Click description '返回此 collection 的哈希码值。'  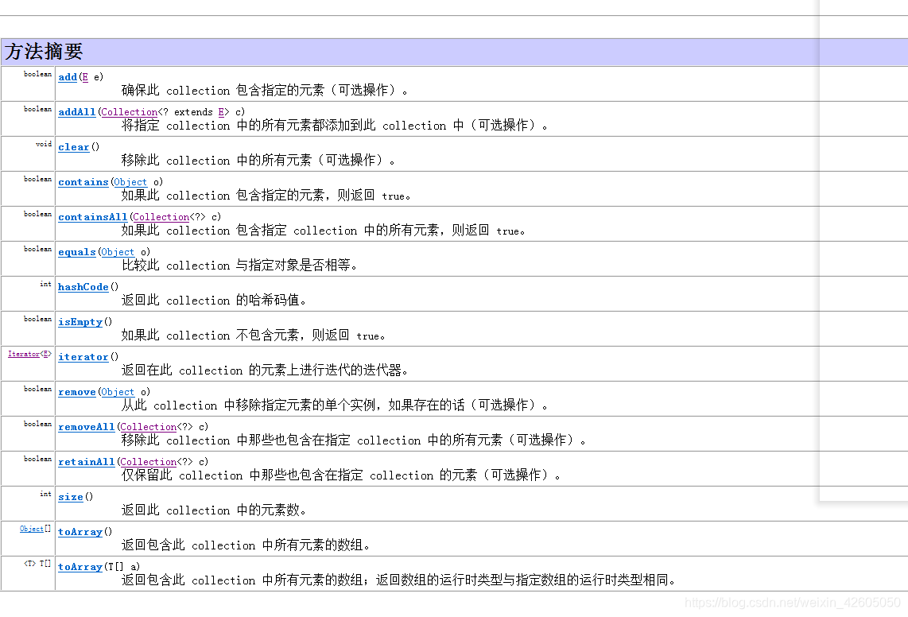tap(214, 300)
